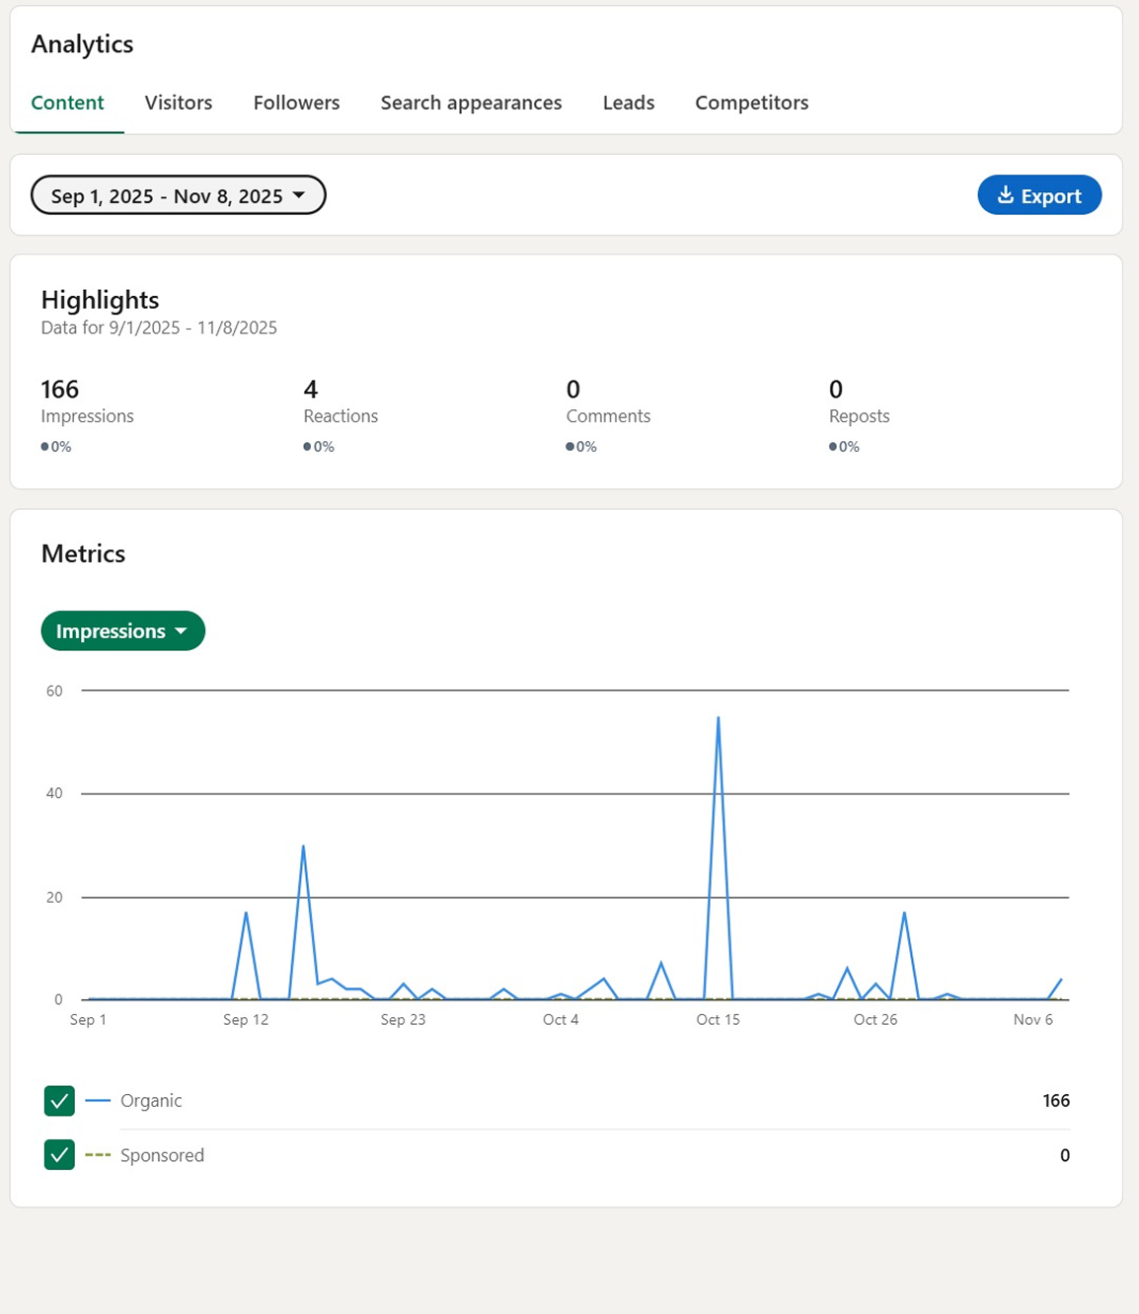
Task: Click the download icon inside Export button
Action: pos(1007,194)
